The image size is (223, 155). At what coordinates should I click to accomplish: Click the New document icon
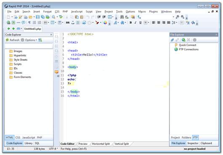pos(8,17)
